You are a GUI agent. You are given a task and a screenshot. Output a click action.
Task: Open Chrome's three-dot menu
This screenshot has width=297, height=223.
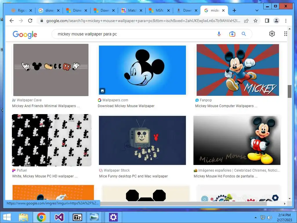point(286,21)
